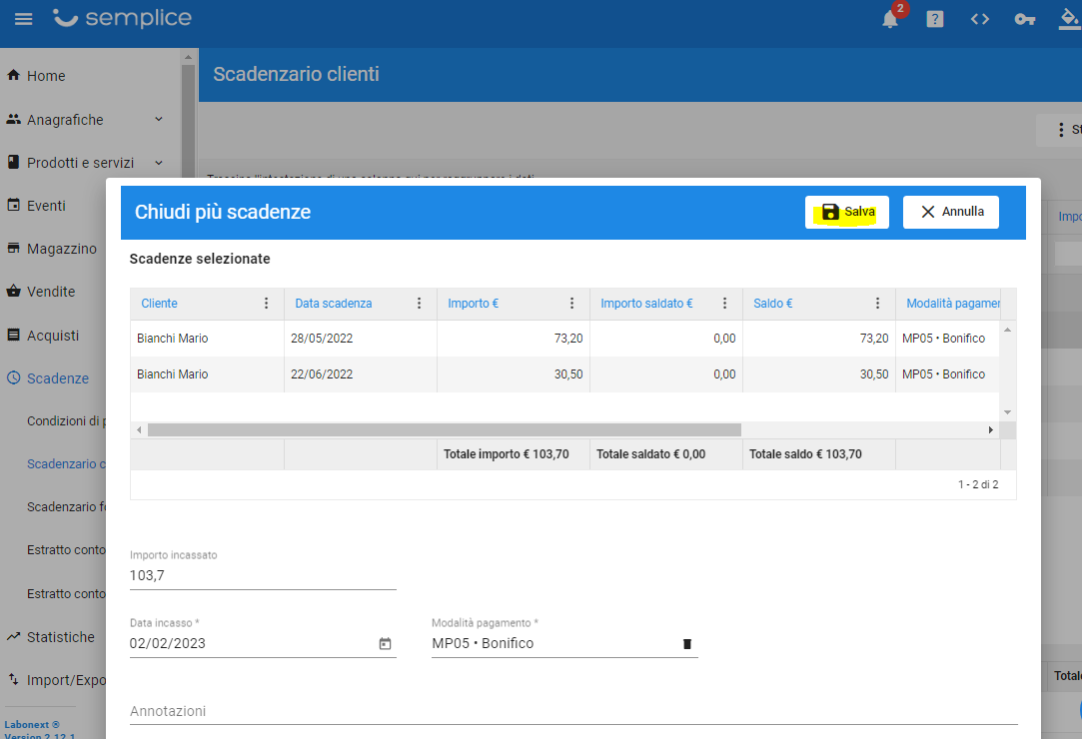Viewport: 1082px width, 739px height.
Task: Sort by Cliente column header
Action: [x=160, y=303]
